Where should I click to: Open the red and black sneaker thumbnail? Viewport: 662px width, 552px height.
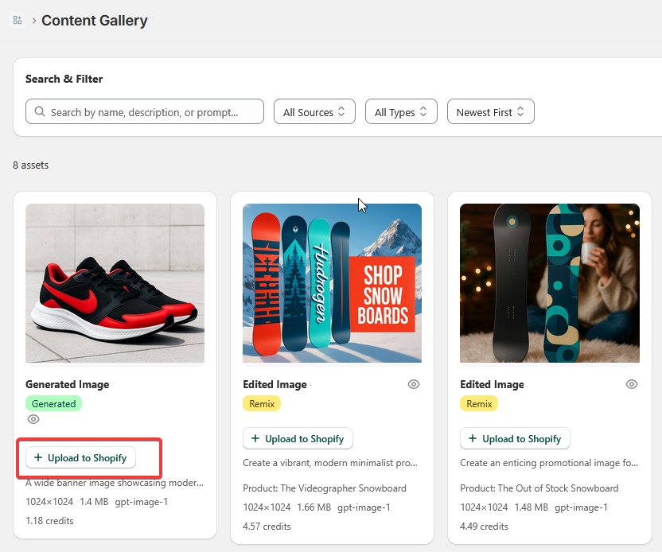pyautogui.click(x=115, y=283)
